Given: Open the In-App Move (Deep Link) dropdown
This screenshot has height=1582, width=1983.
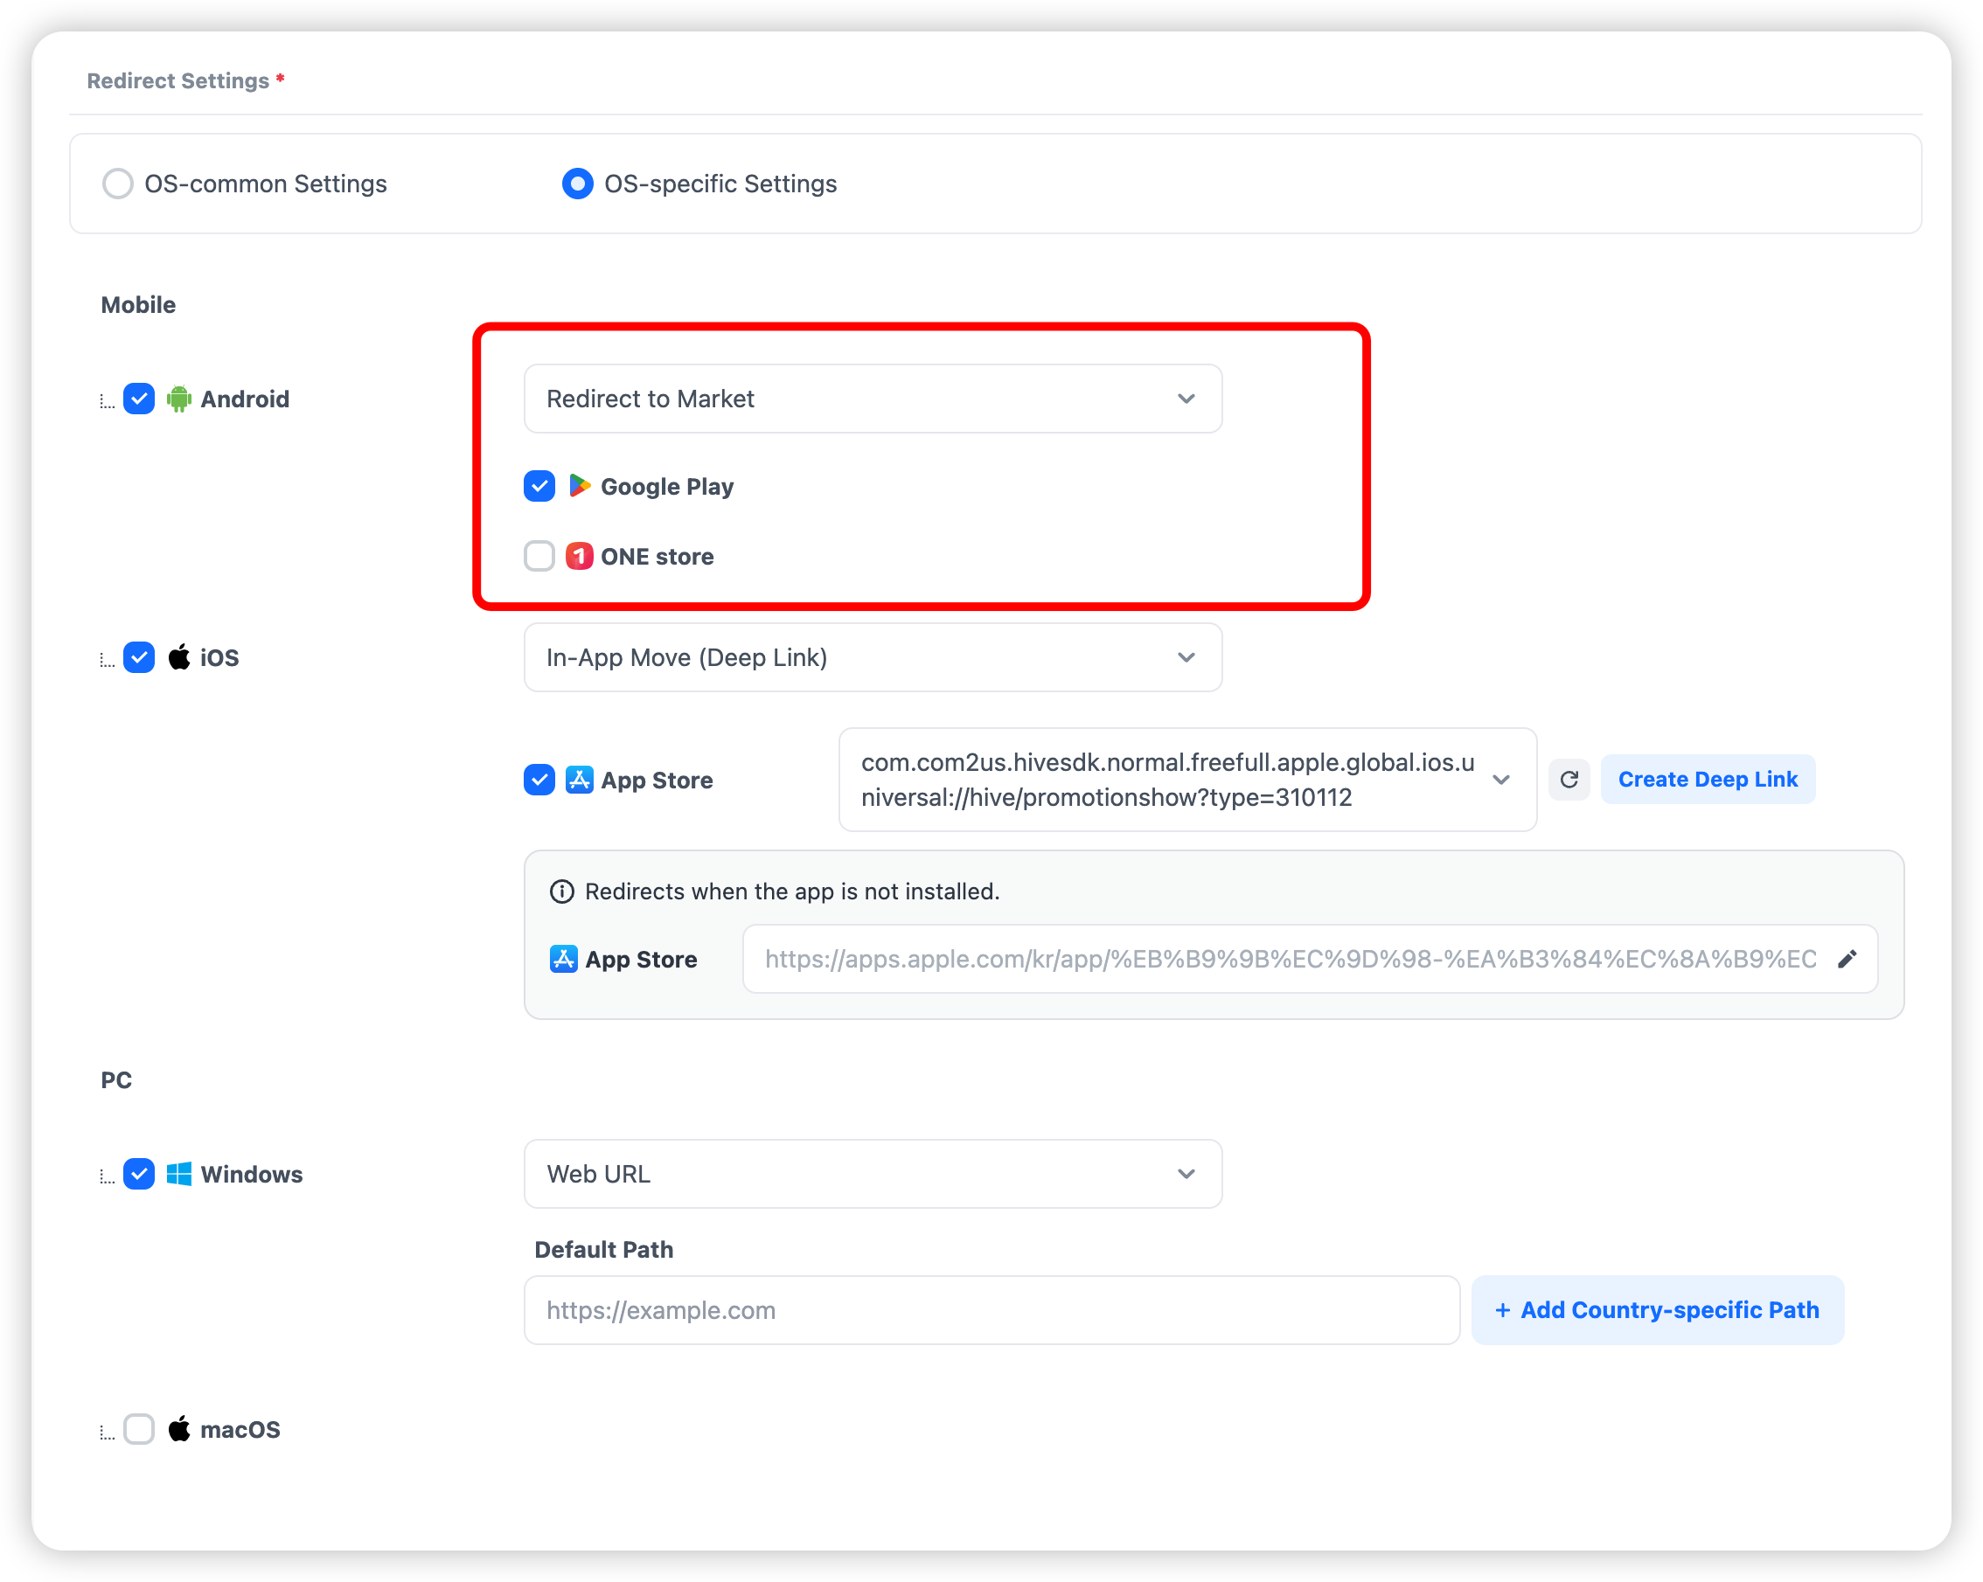Looking at the screenshot, I should click(872, 657).
